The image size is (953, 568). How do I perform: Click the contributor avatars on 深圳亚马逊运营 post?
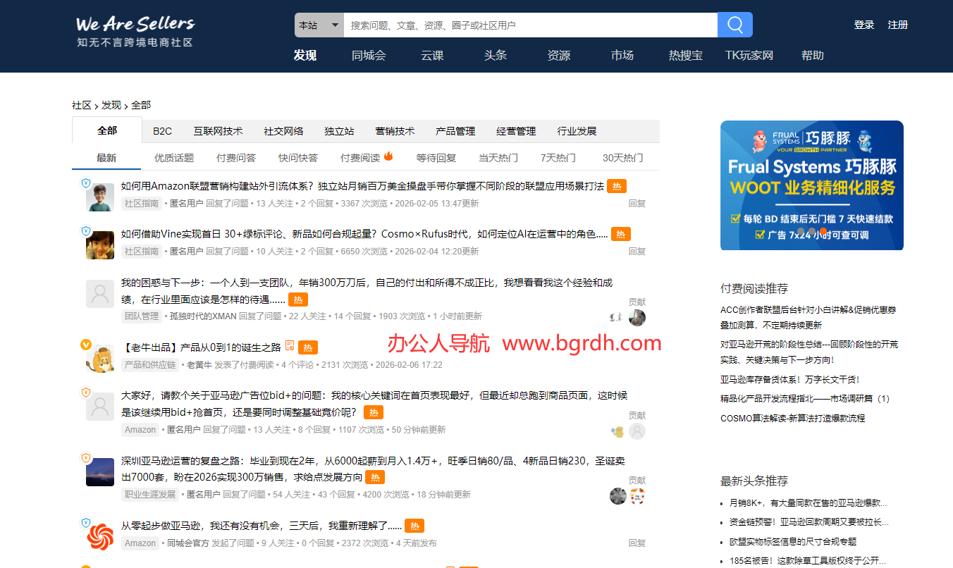[628, 496]
